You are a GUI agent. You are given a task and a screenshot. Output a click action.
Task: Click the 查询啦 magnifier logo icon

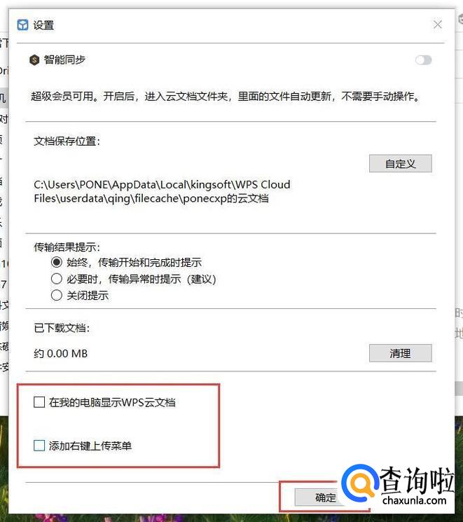[360, 483]
